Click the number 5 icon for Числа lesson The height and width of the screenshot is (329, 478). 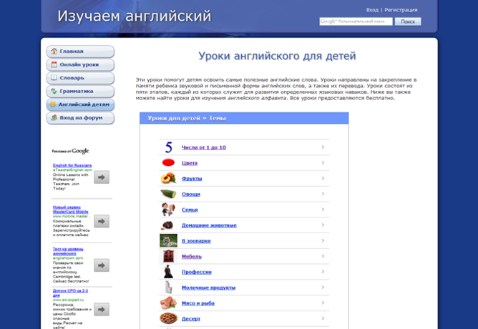pyautogui.click(x=169, y=147)
